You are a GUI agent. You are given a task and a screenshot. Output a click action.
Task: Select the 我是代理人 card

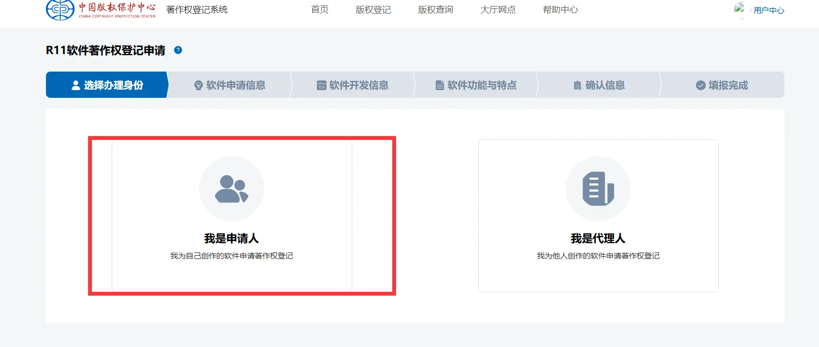[x=598, y=216]
